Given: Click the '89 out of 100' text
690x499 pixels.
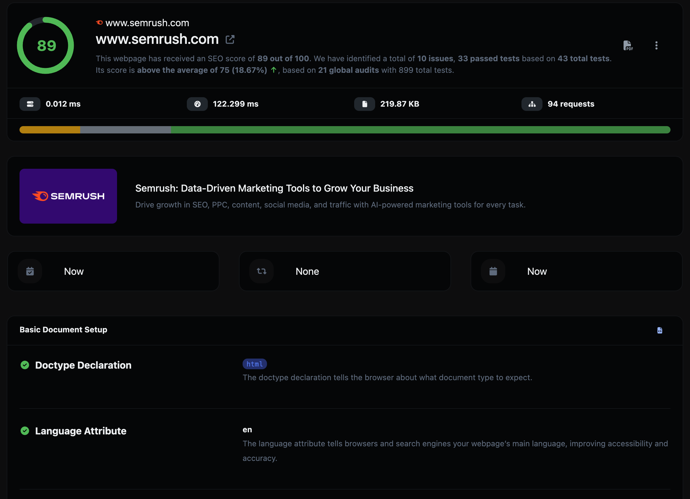Looking at the screenshot, I should (x=283, y=58).
